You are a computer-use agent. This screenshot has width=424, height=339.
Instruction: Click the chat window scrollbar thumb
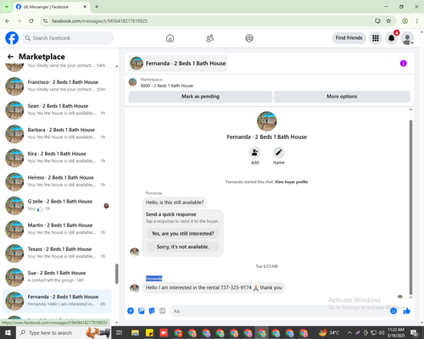click(410, 208)
